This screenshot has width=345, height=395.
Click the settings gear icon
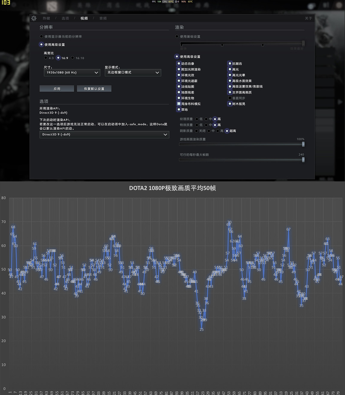point(34,18)
